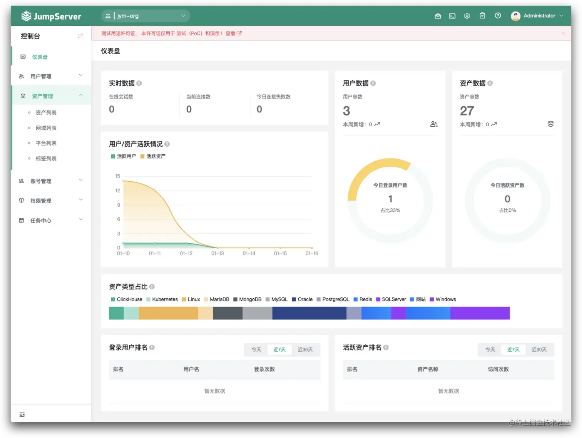Toggle Windows legend item
The width and height of the screenshot is (582, 438).
click(x=443, y=299)
